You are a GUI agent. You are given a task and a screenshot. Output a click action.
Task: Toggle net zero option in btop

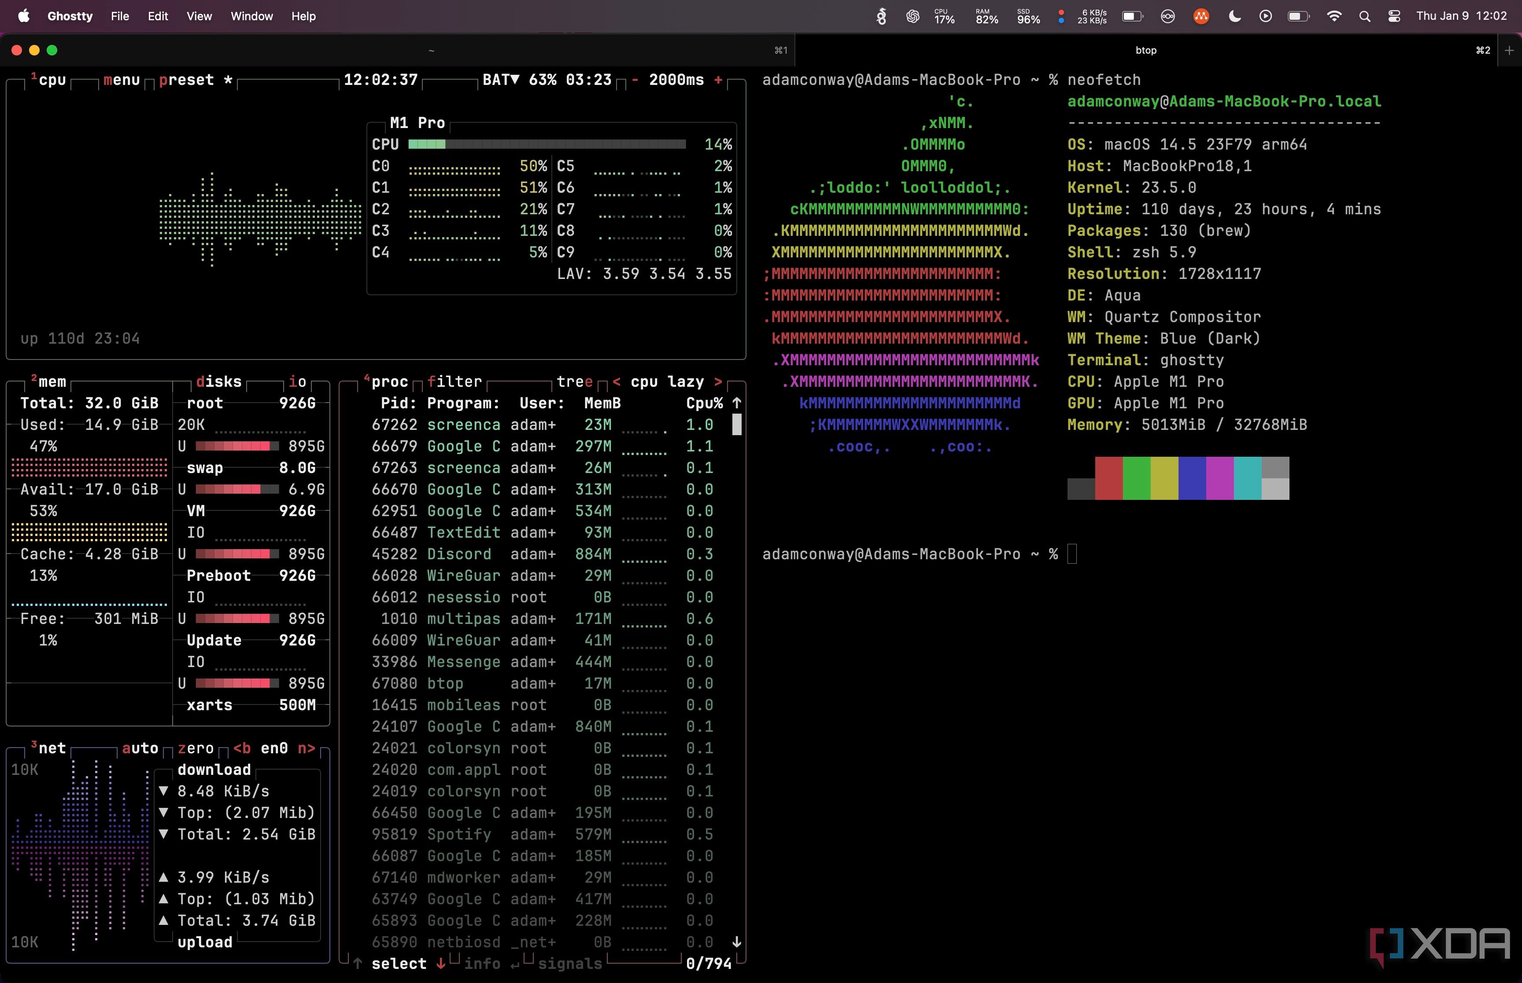(196, 748)
